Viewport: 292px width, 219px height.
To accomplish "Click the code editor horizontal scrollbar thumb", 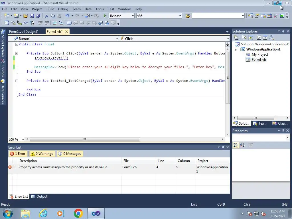I will [x=85, y=139].
